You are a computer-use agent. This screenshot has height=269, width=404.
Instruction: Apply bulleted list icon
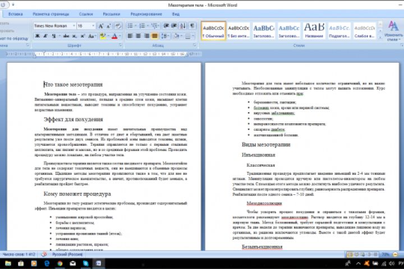(x=130, y=26)
